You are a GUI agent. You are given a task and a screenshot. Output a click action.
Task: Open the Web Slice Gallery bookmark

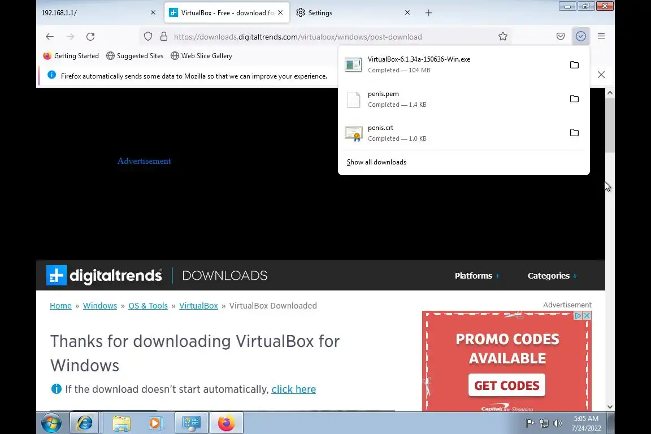pyautogui.click(x=201, y=55)
